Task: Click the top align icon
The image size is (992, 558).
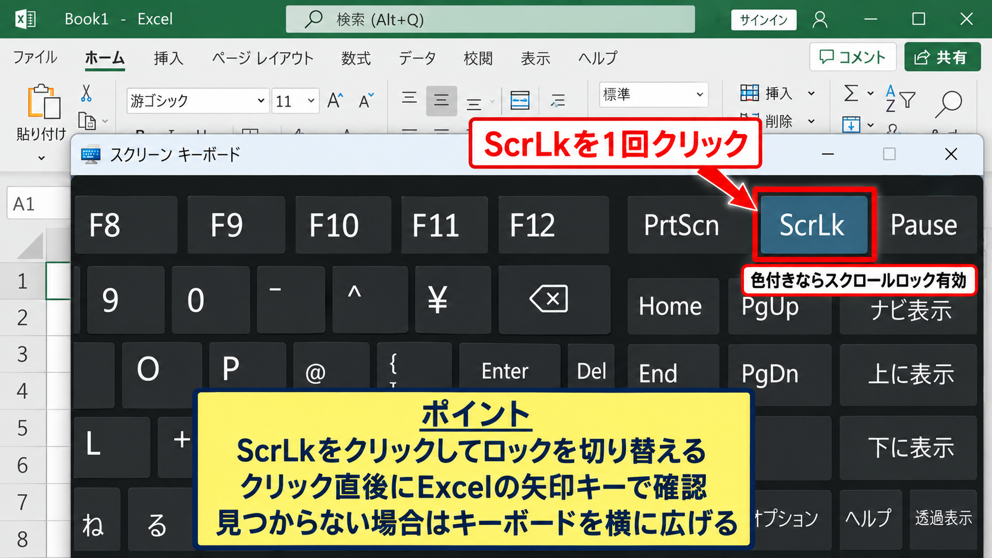Action: pyautogui.click(x=409, y=98)
